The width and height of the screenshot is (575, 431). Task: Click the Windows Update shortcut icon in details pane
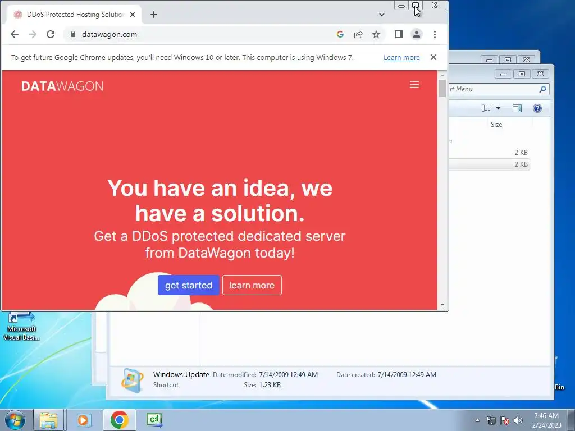[x=133, y=380]
